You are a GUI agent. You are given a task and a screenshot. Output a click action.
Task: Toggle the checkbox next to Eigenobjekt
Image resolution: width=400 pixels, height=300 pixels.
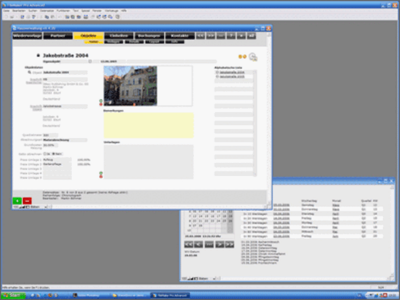pos(90,61)
